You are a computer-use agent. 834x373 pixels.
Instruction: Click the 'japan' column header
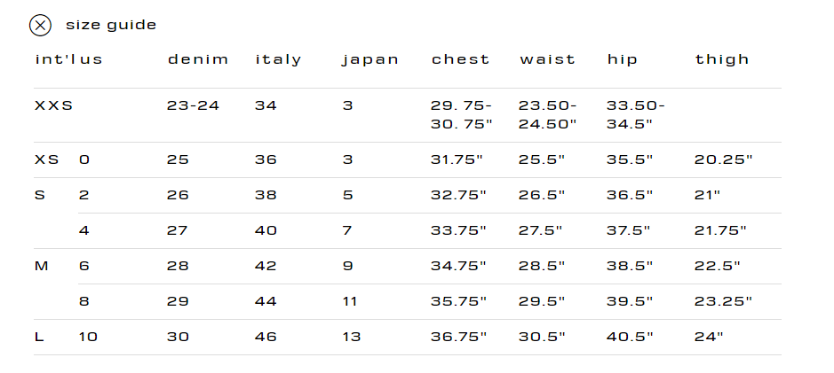coord(370,60)
